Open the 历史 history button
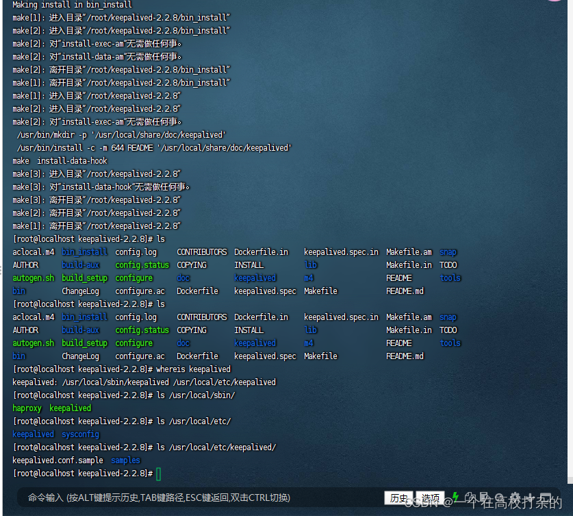 tap(398, 497)
